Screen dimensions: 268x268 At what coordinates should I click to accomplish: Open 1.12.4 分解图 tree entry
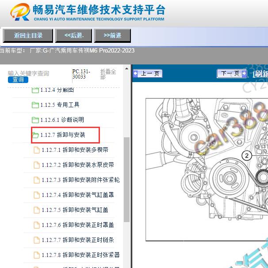pyautogui.click(x=57, y=90)
